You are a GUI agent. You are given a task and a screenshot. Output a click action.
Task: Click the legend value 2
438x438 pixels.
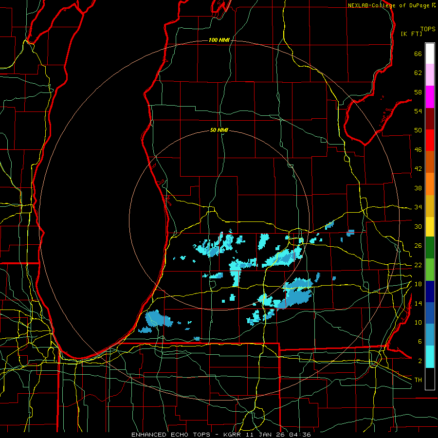coord(420,361)
